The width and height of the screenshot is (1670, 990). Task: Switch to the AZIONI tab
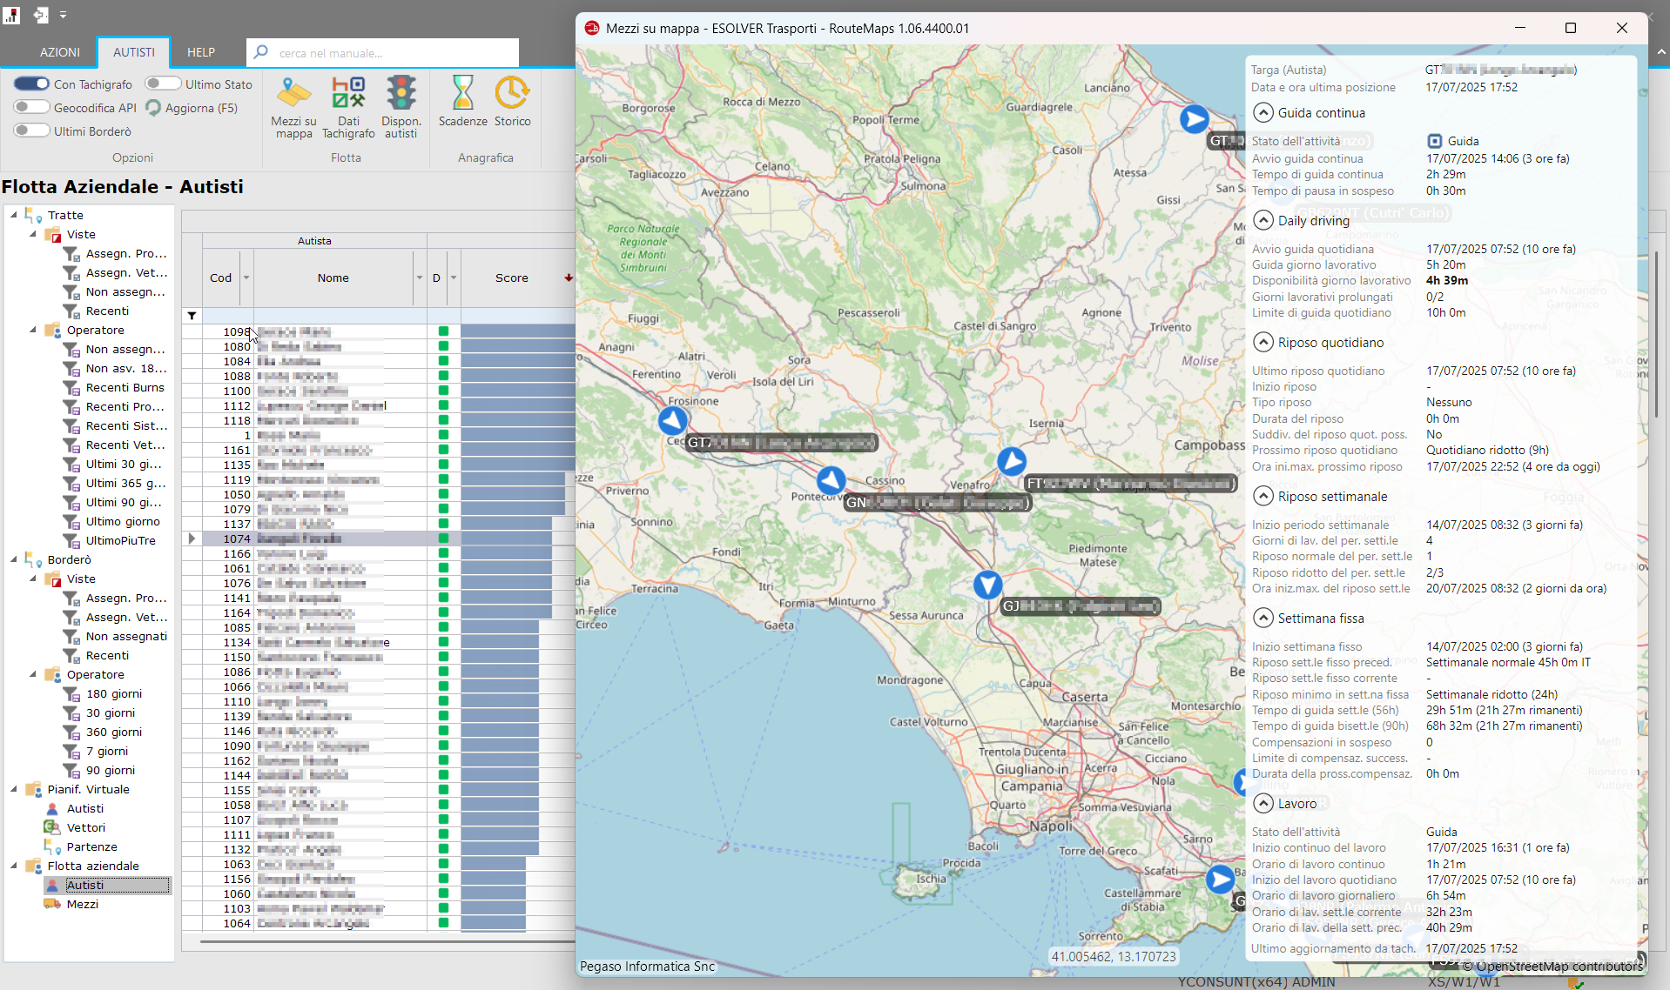coord(59,52)
